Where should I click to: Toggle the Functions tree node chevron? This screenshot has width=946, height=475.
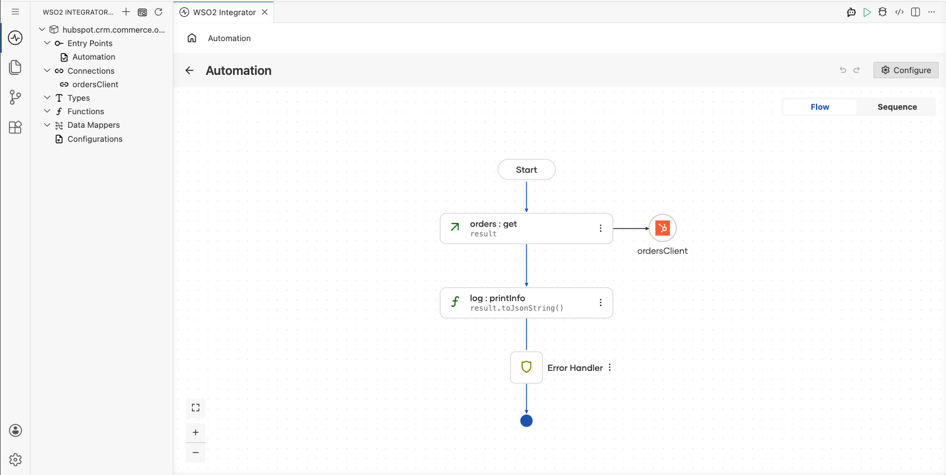[x=47, y=111]
